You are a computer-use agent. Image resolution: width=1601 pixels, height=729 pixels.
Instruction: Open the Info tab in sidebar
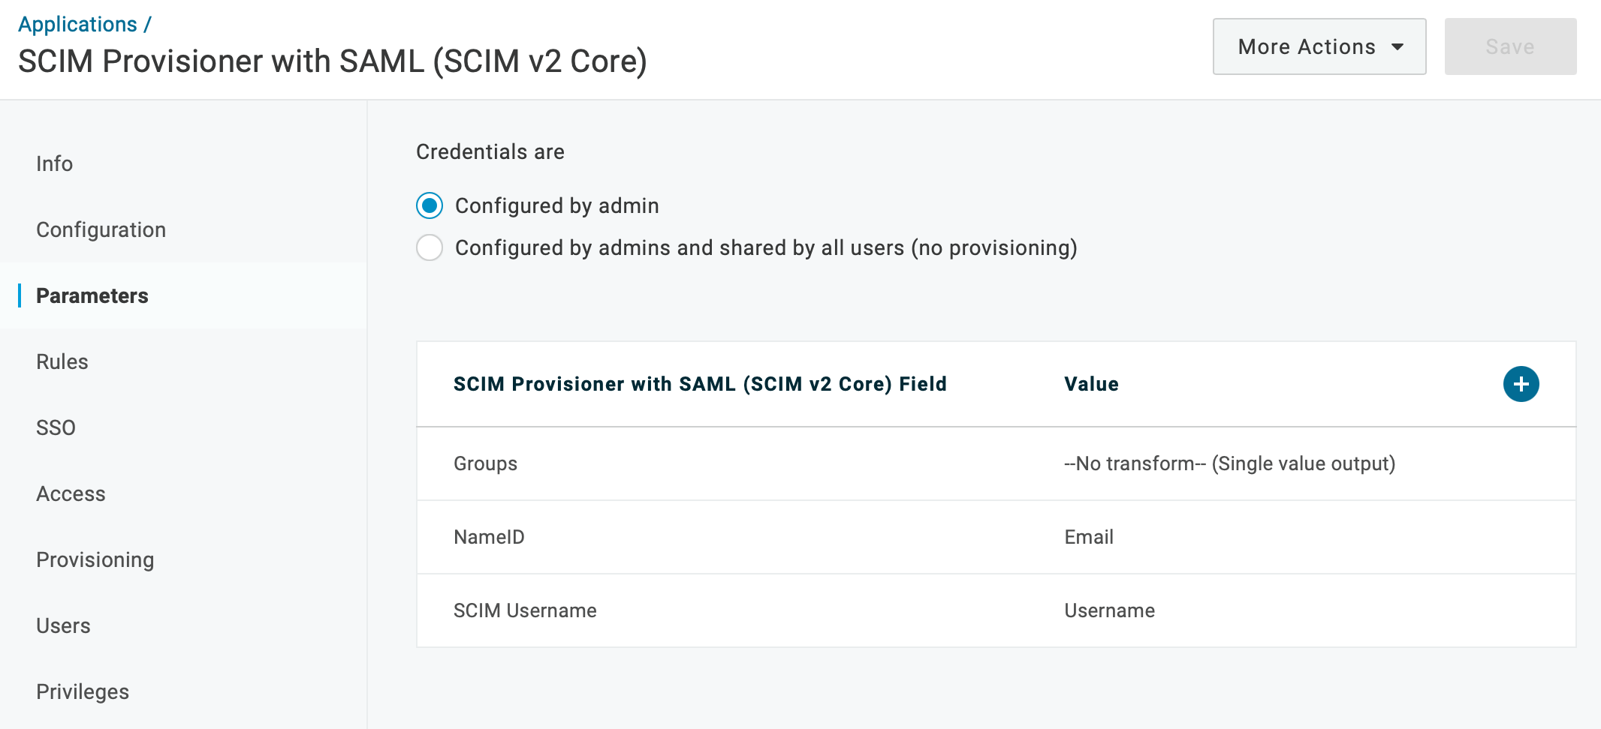[x=55, y=163]
